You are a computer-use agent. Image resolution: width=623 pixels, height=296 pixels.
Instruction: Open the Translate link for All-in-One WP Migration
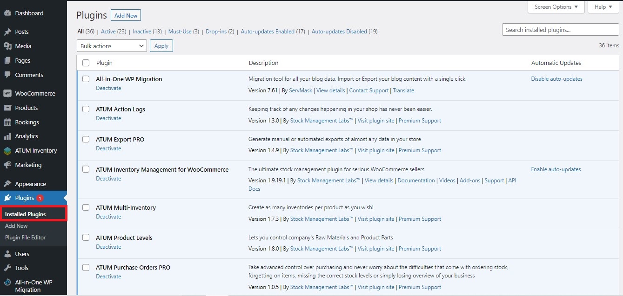click(403, 90)
